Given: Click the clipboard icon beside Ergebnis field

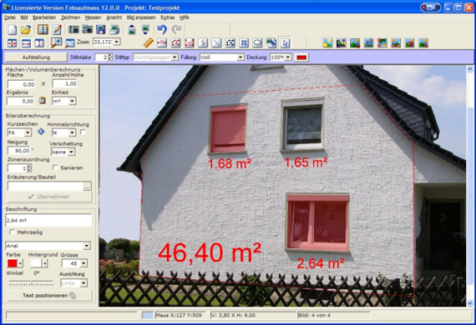Looking at the screenshot, I should pyautogui.click(x=43, y=100).
